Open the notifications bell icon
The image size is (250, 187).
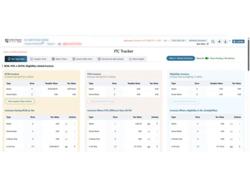[x=219, y=41]
